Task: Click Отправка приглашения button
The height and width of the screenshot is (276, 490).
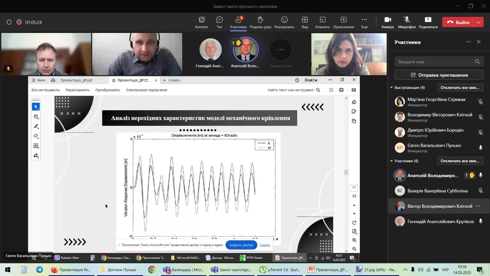Action: click(x=439, y=75)
